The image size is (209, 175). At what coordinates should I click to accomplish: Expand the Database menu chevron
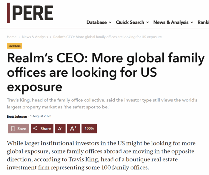110,22
